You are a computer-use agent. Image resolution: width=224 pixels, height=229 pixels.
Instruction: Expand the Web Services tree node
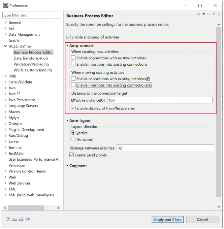(5, 183)
